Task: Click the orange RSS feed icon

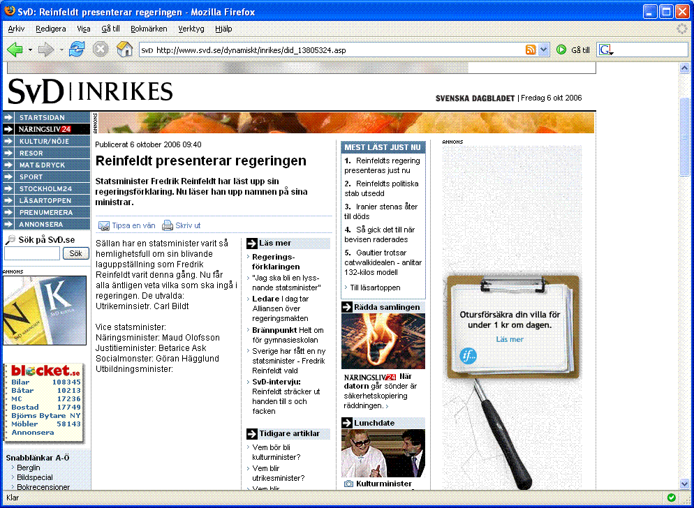Action: pyautogui.click(x=530, y=50)
